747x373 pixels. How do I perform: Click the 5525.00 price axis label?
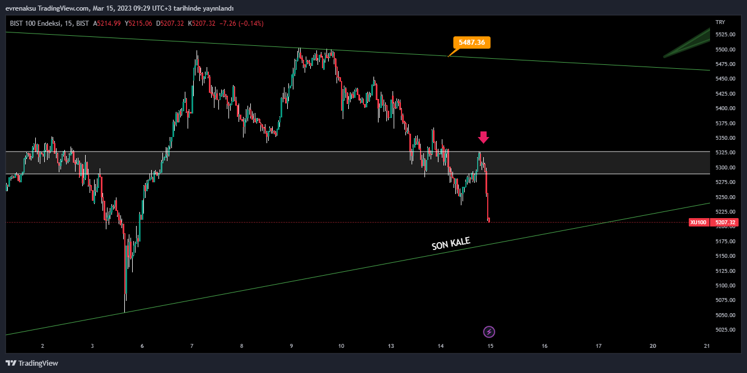click(725, 35)
